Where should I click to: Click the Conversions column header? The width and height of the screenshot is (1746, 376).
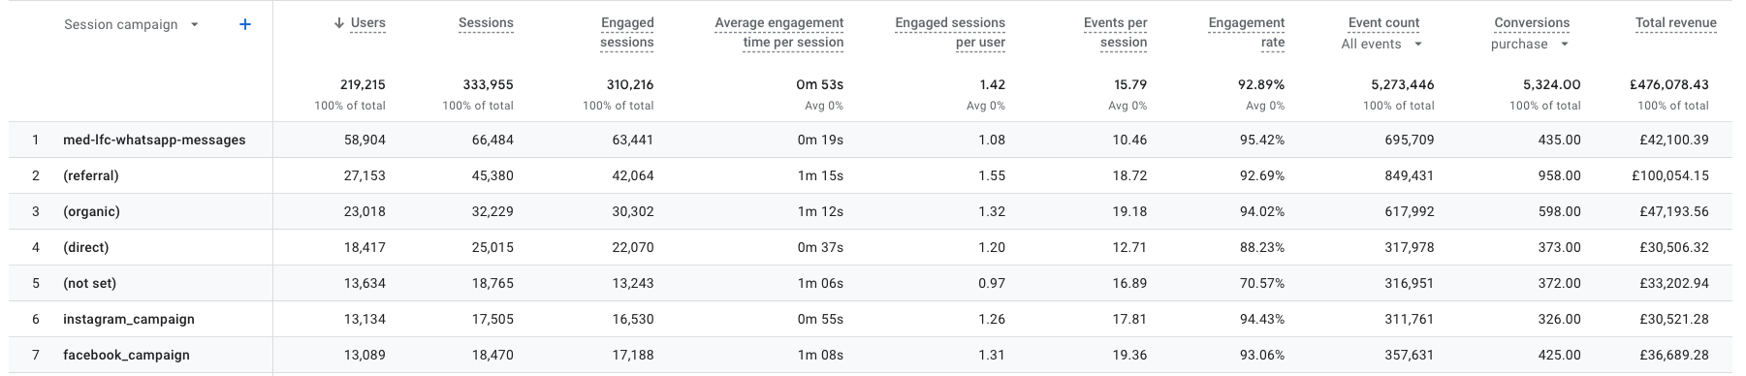[x=1532, y=23]
